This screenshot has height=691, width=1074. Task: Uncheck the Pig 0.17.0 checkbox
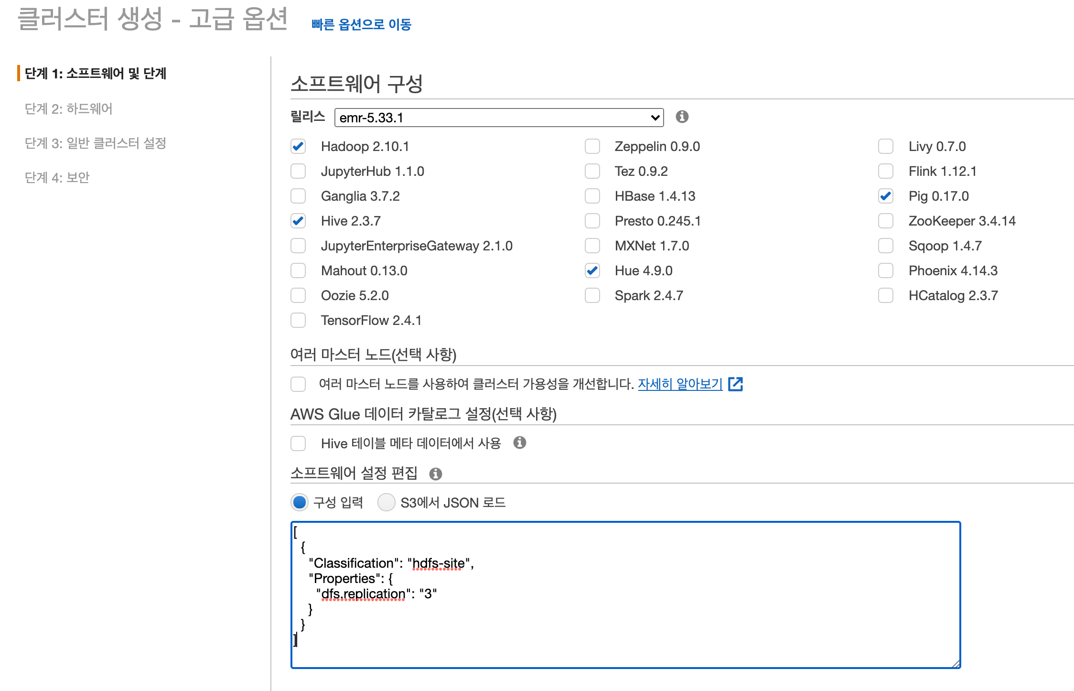point(886,196)
